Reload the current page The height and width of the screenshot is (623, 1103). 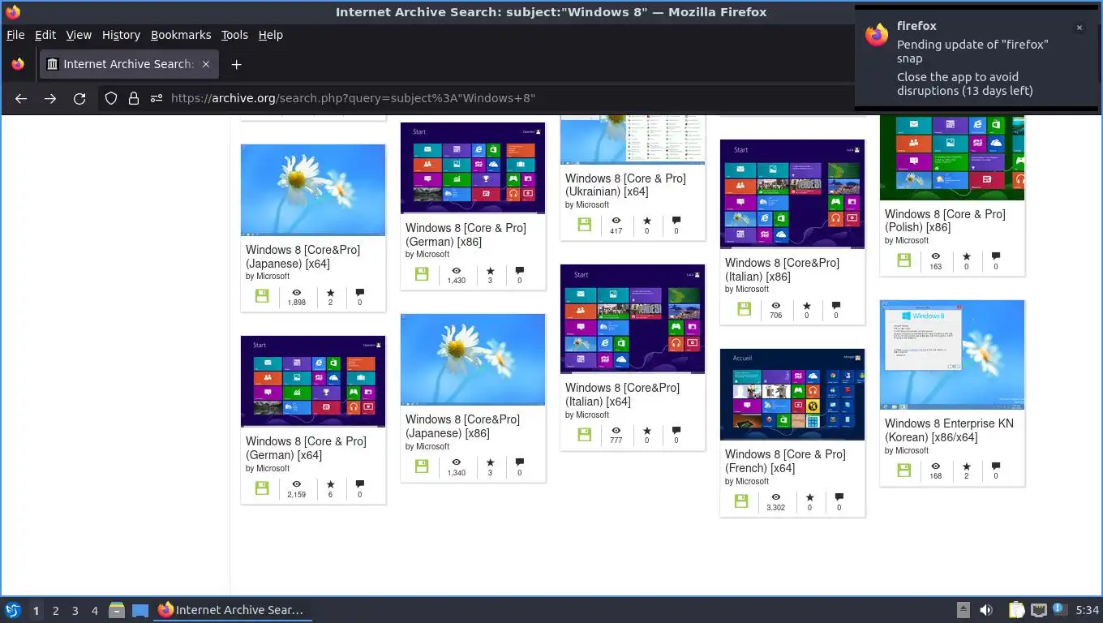pyautogui.click(x=79, y=98)
